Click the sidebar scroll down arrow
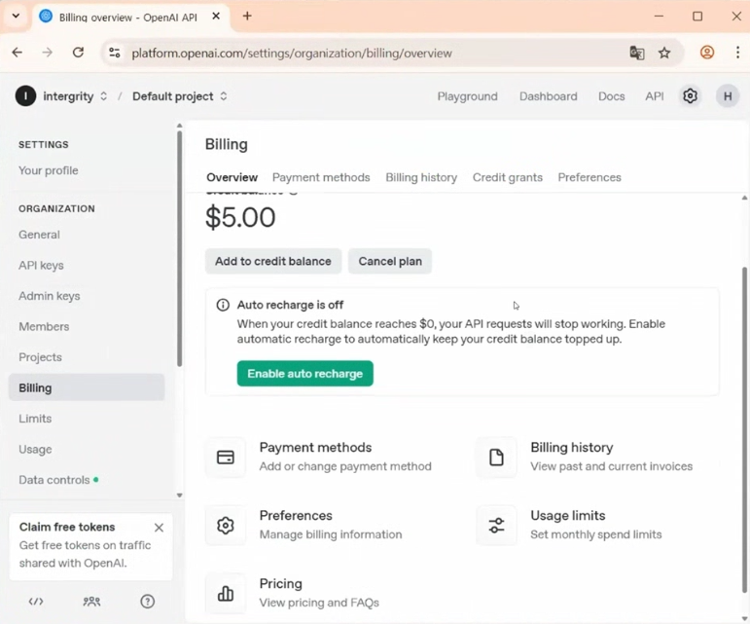Screen dimensions: 750x624 point(179,496)
